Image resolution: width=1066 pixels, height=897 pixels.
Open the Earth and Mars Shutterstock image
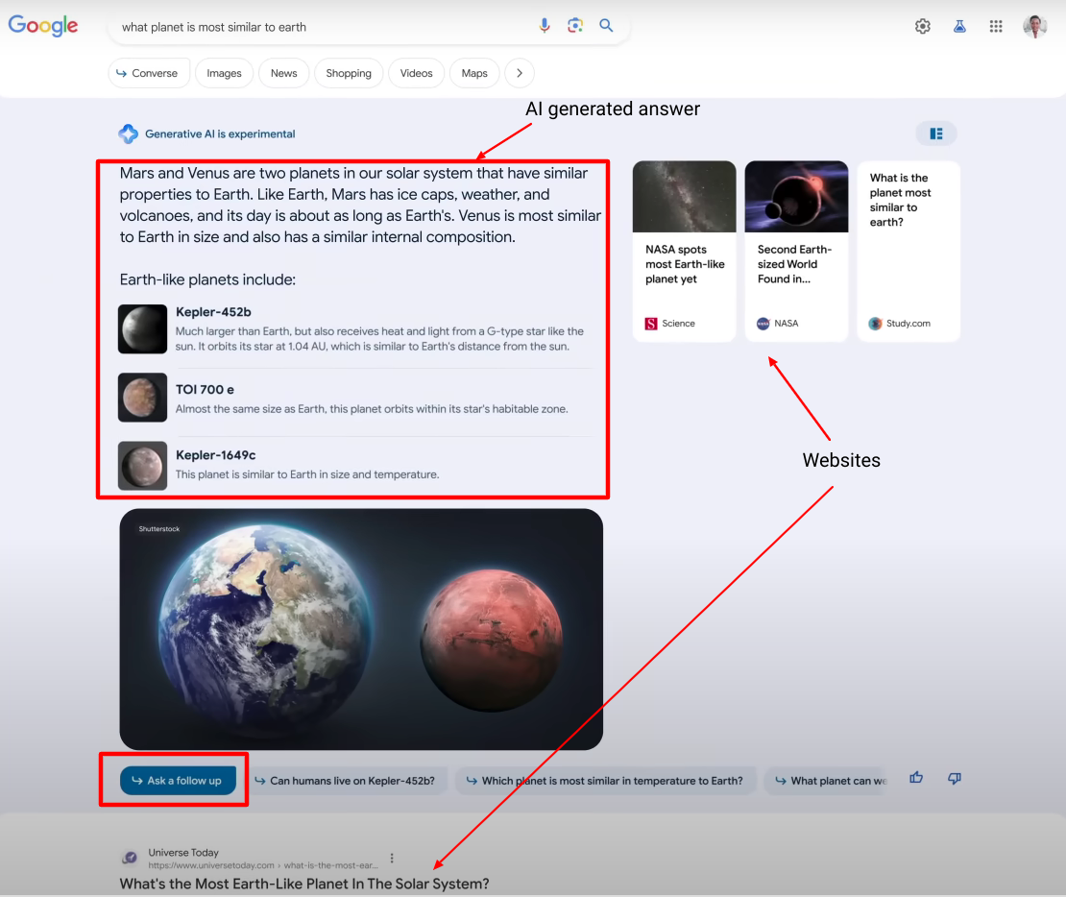coord(361,629)
